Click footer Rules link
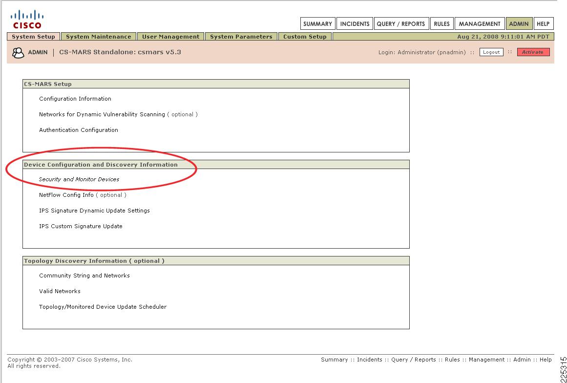The height and width of the screenshot is (383, 567). tap(452, 360)
